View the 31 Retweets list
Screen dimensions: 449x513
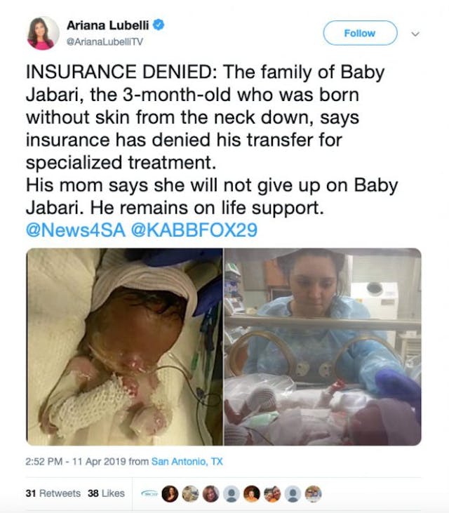pyautogui.click(x=53, y=493)
